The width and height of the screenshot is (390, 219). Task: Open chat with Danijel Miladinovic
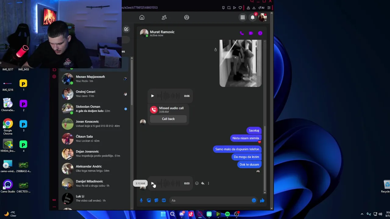point(94,183)
